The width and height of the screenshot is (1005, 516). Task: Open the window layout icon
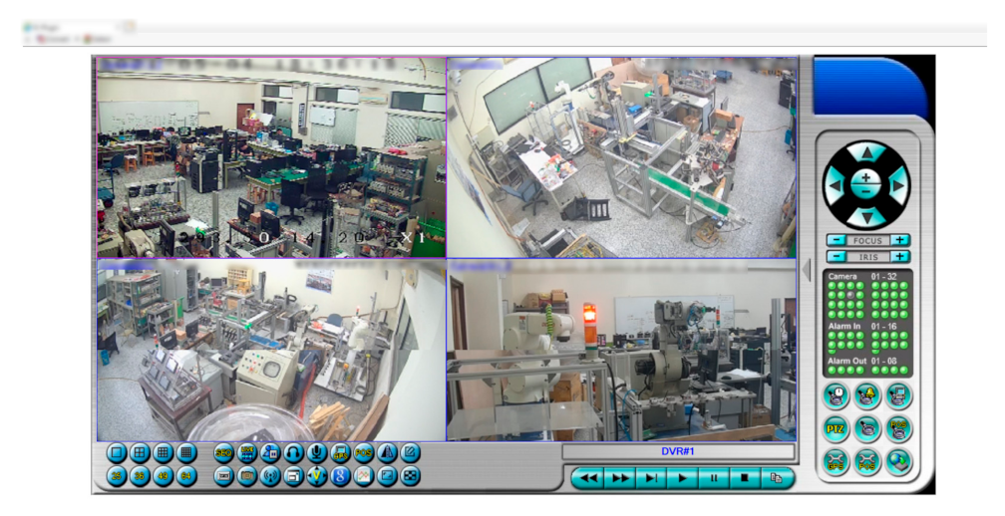(x=293, y=476)
